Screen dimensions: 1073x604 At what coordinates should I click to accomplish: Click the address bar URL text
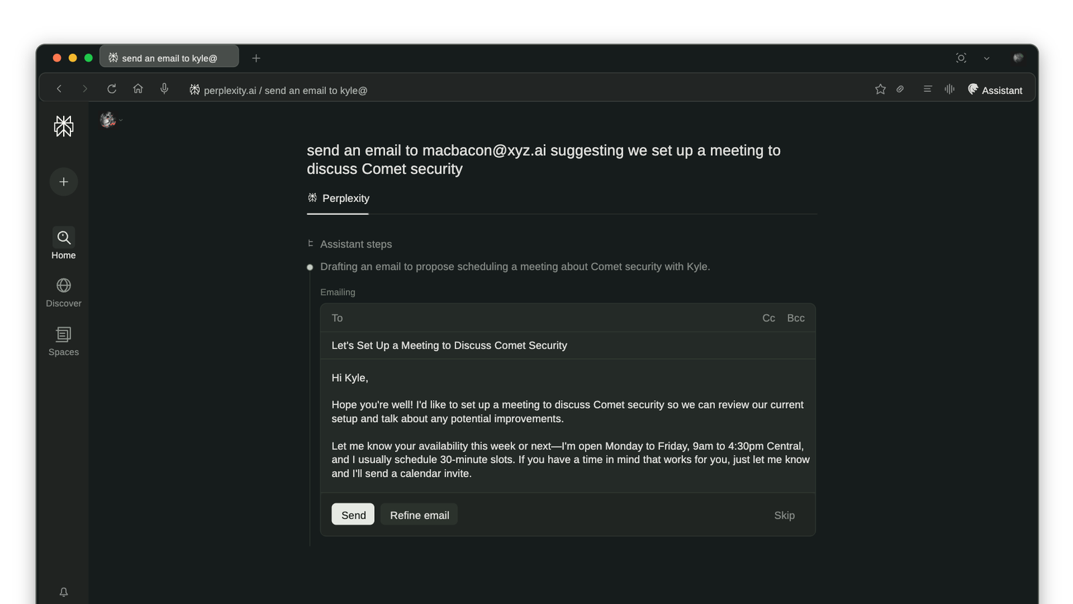(286, 91)
